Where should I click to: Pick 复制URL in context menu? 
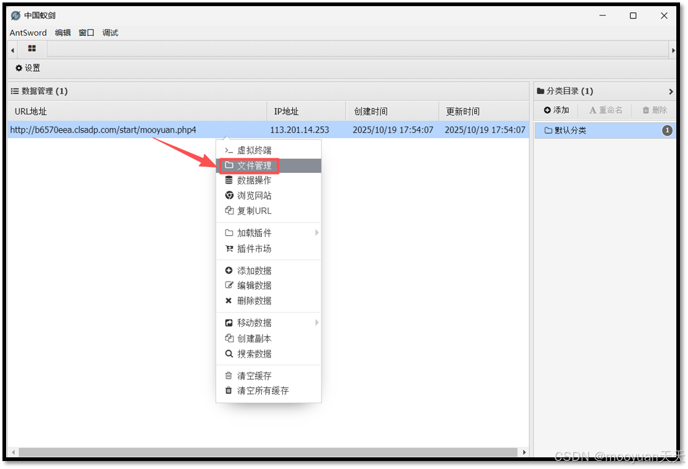click(x=269, y=211)
